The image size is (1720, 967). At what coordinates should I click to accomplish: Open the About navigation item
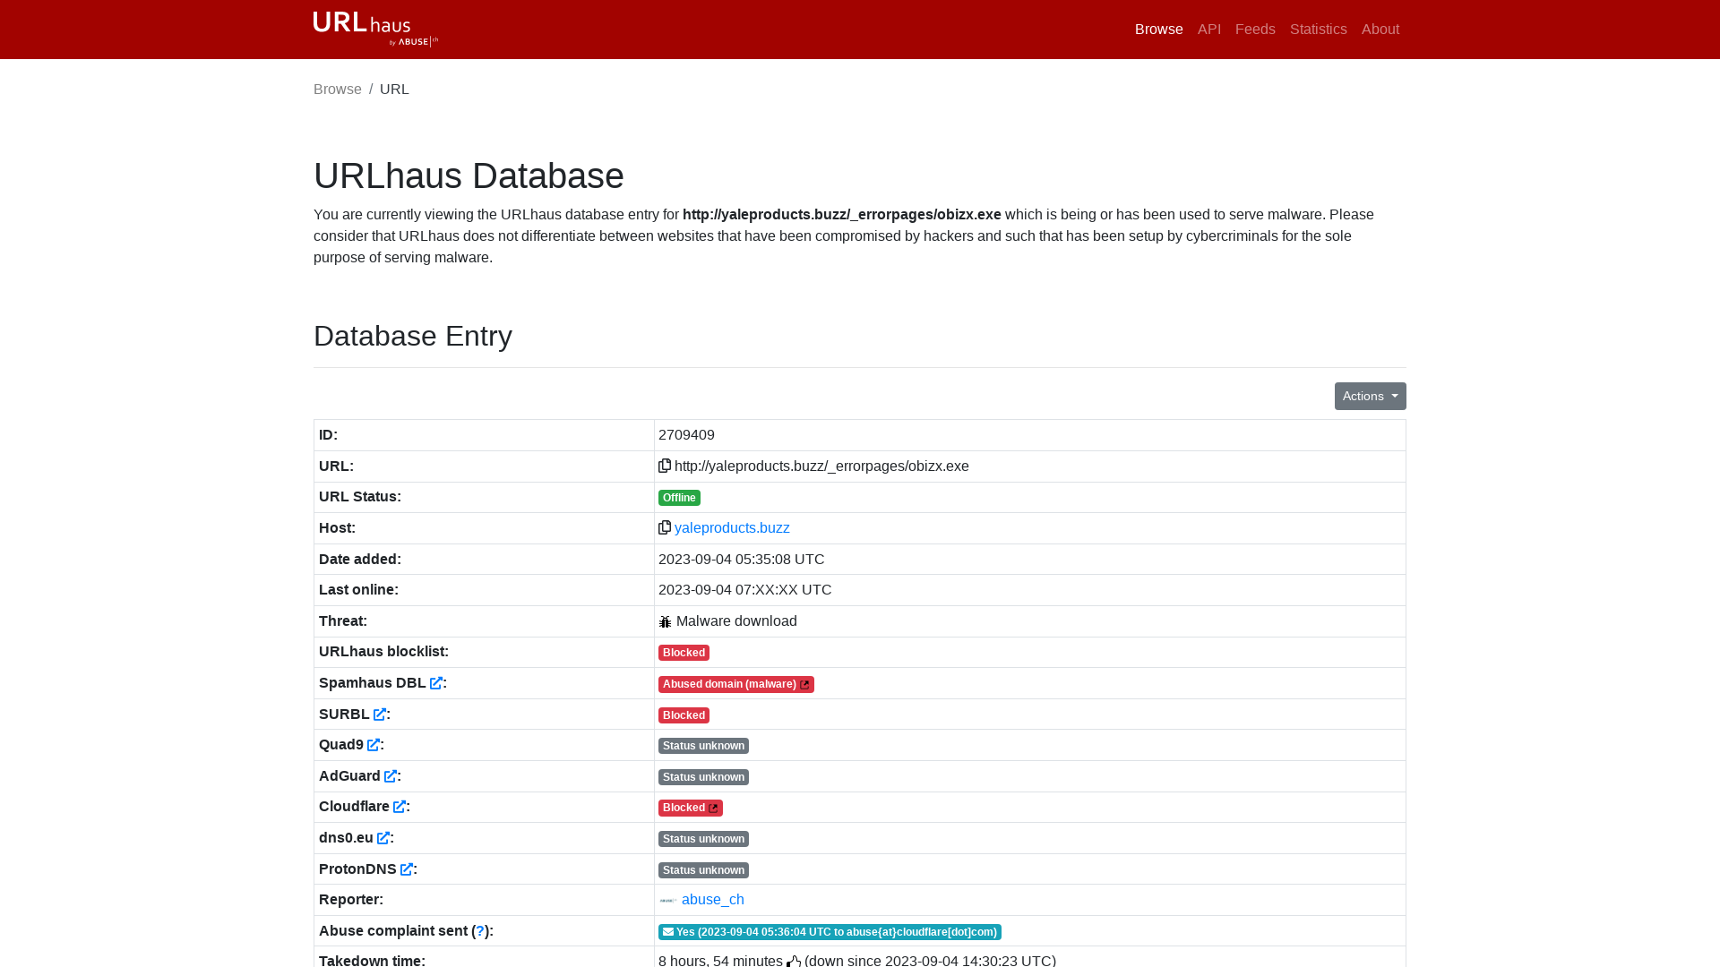1380,30
